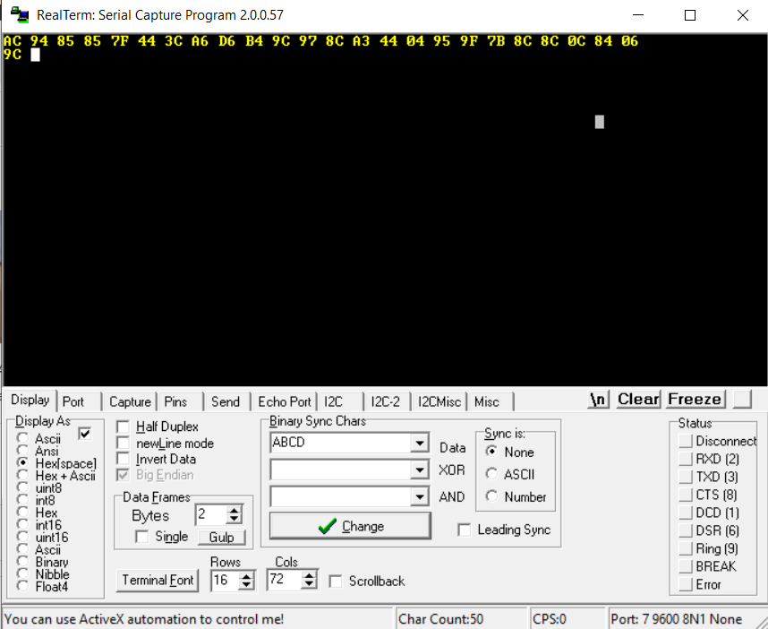Screen dimensions: 768x629
Task: Select uint8 display format
Action: (x=22, y=487)
